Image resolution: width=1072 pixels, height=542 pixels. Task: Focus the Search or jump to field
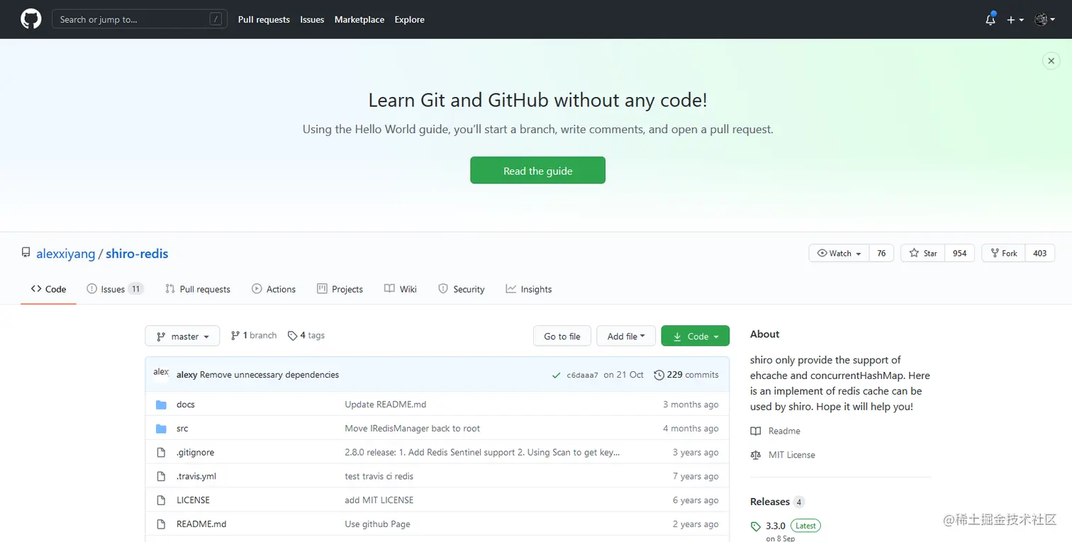tap(140, 19)
